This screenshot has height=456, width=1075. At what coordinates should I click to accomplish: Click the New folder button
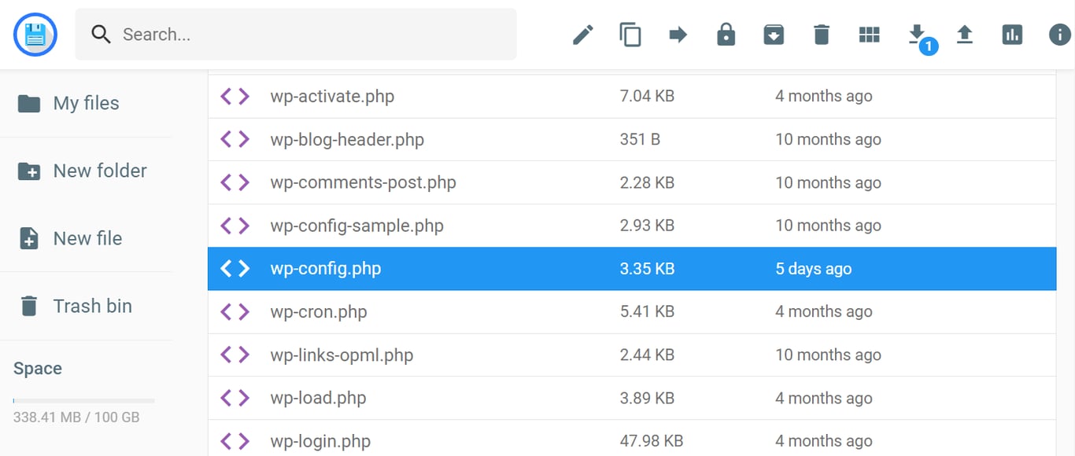pos(99,171)
